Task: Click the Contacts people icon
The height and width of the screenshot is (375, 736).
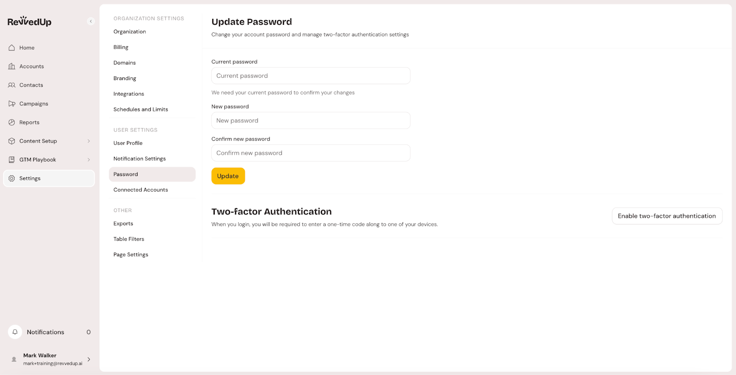Action: coord(12,85)
